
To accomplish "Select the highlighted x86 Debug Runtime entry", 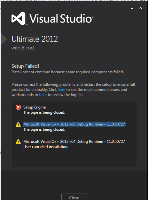I will [x=74, y=124].
